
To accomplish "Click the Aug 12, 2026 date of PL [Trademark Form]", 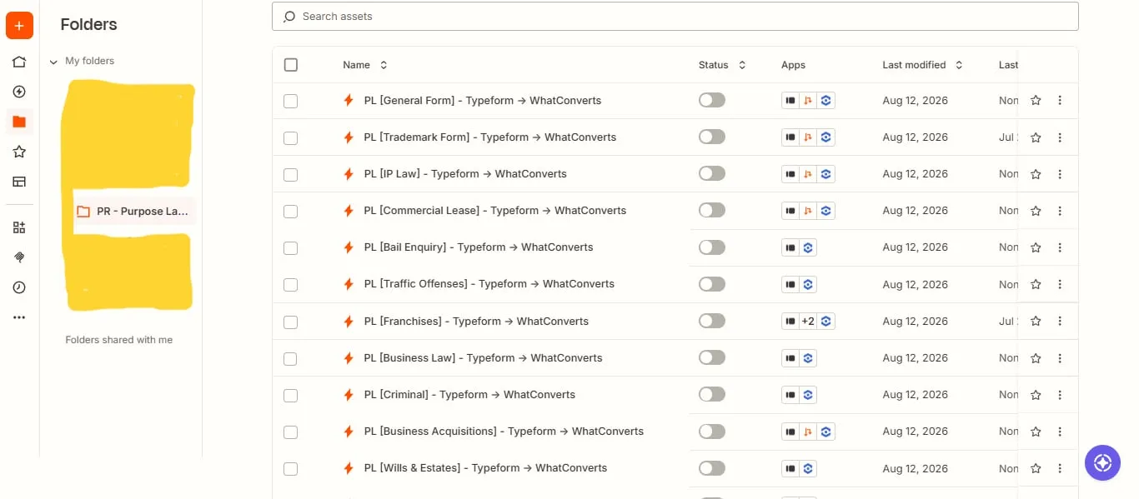I will pos(915,137).
